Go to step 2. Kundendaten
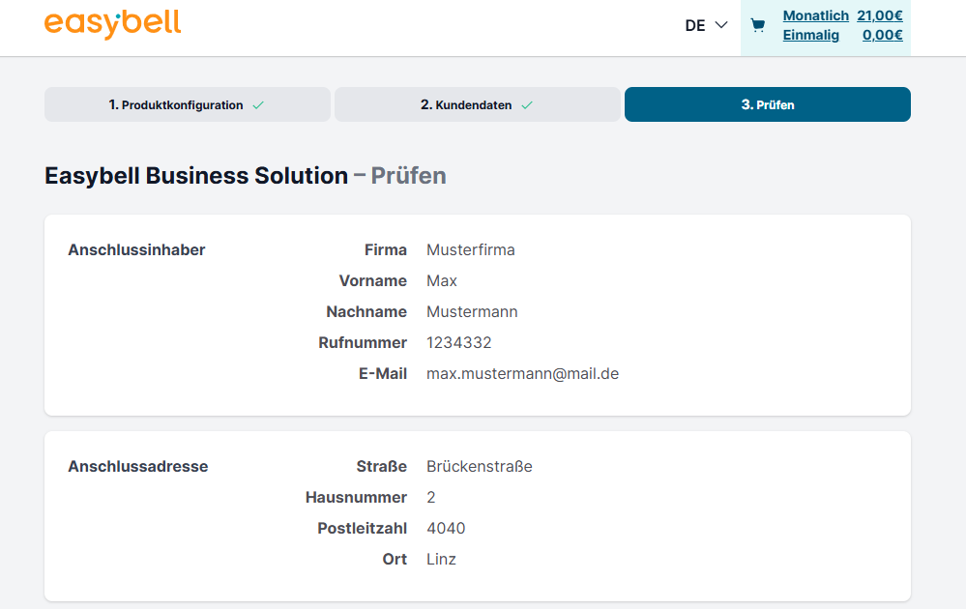This screenshot has width=966, height=609. (x=478, y=104)
